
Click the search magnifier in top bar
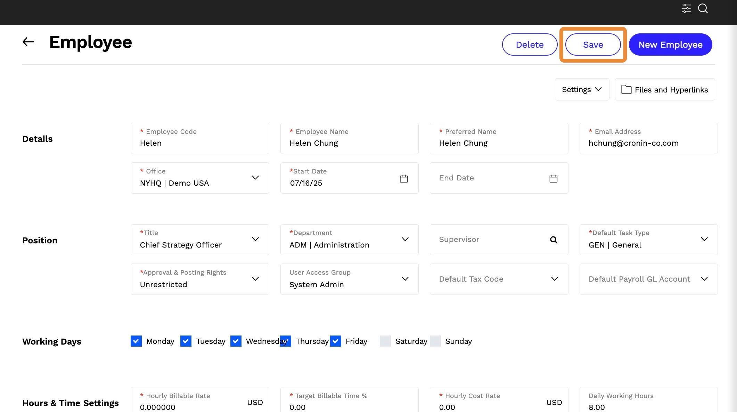coord(703,8)
